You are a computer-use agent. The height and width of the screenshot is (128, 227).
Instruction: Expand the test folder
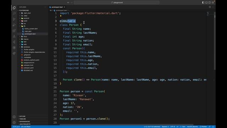tap(25, 42)
